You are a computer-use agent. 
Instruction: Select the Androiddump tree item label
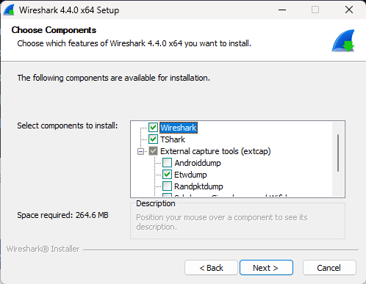pos(198,163)
